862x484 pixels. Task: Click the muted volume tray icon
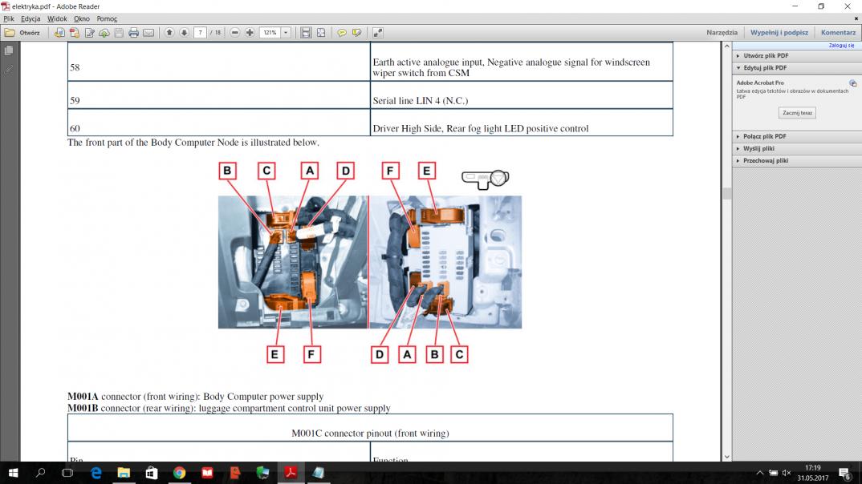coord(787,473)
